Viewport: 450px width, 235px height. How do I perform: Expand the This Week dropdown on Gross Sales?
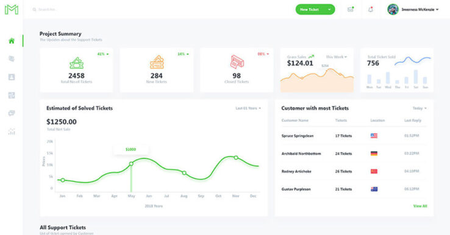(x=337, y=57)
